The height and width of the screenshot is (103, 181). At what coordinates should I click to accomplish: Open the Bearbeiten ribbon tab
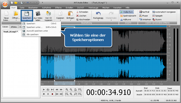pyautogui.click(x=33, y=8)
